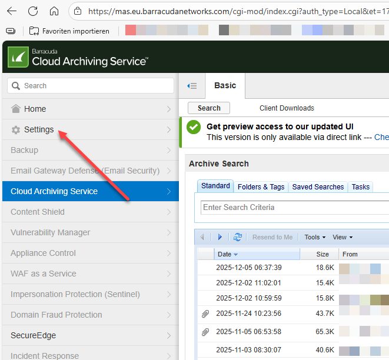Expand the Backup menu chevron

169,150
